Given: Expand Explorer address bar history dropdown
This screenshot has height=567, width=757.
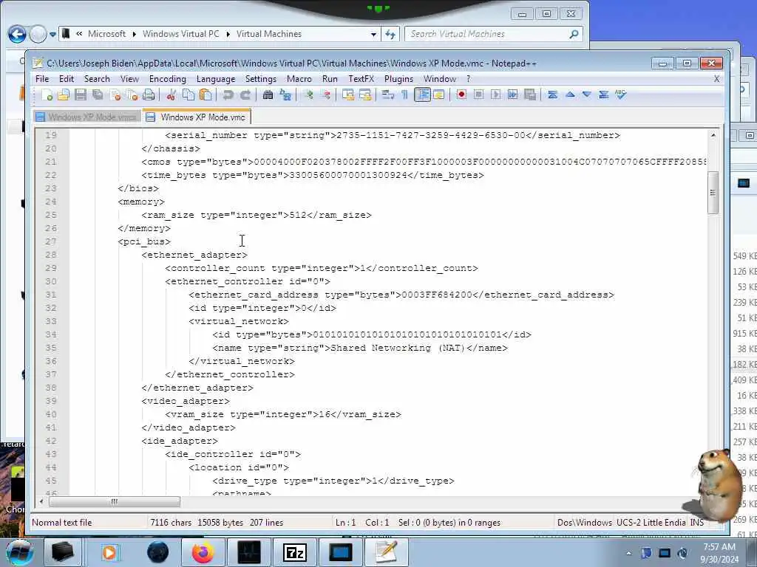Looking at the screenshot, I should pos(373,34).
